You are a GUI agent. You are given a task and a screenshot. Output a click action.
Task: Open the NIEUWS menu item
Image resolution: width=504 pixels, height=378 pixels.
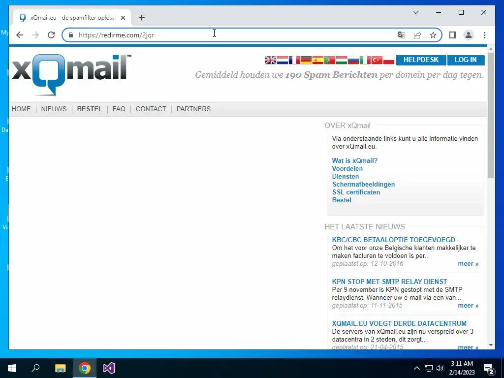point(54,109)
